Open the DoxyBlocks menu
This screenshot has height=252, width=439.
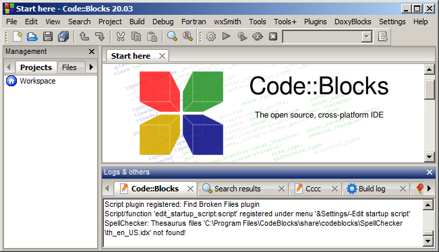point(353,22)
